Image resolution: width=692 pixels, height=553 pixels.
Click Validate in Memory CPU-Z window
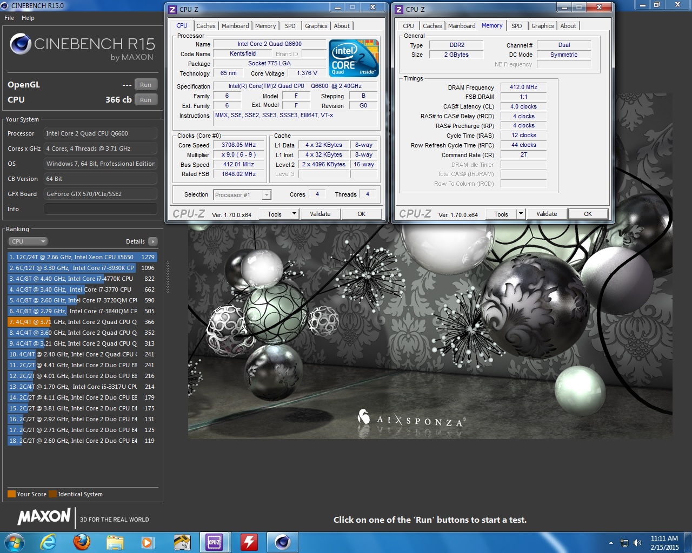(547, 214)
